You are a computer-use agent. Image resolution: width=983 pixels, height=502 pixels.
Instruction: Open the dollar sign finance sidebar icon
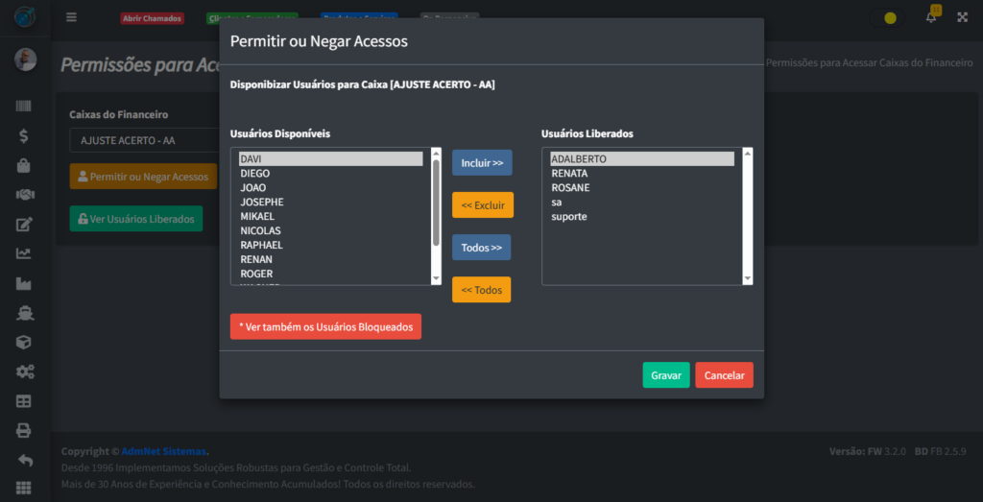pos(24,136)
